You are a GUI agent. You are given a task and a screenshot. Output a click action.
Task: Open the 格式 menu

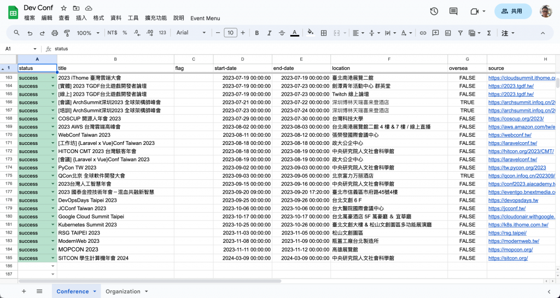pos(98,18)
